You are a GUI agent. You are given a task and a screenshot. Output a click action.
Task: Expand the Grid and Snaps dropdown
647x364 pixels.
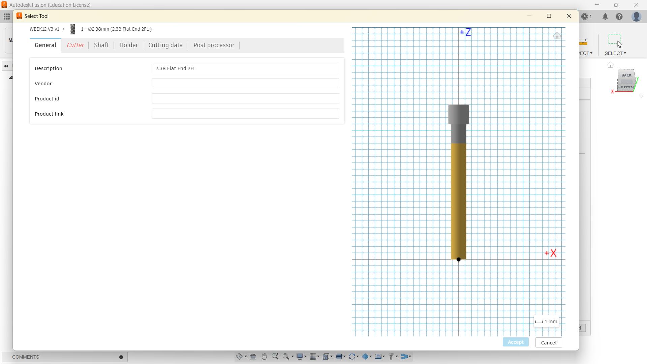click(318, 357)
